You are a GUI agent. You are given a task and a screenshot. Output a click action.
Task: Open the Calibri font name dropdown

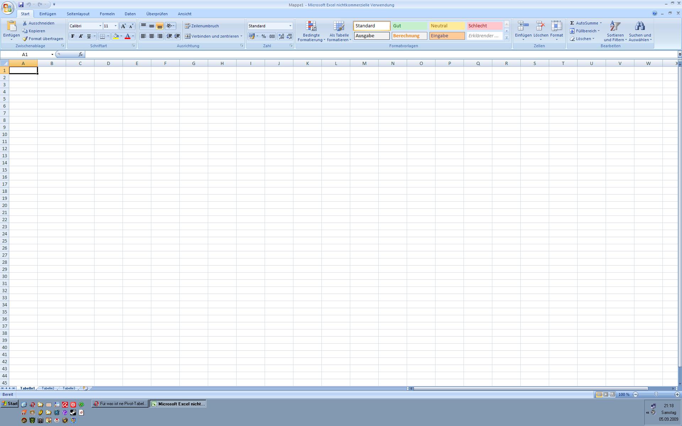click(x=100, y=26)
